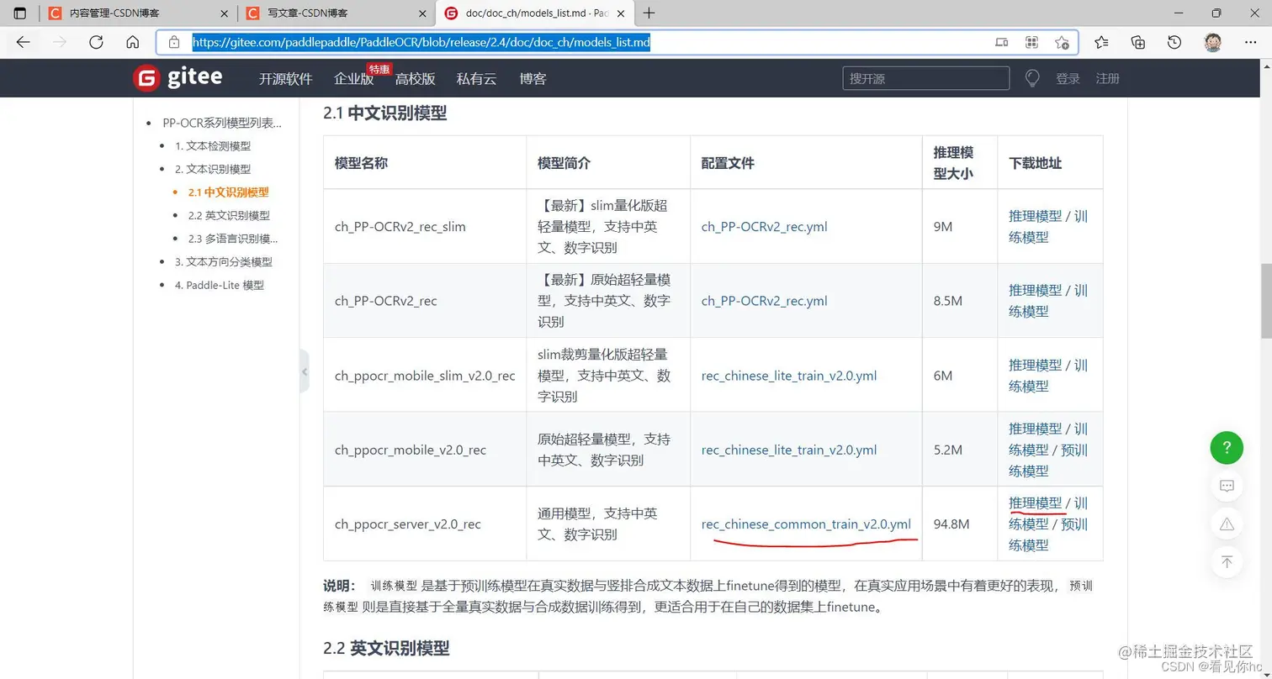
Task: Open the browser History icon
Action: coord(1174,42)
